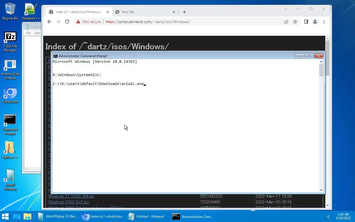Click the browser page scrollbar down arrow

(328, 205)
